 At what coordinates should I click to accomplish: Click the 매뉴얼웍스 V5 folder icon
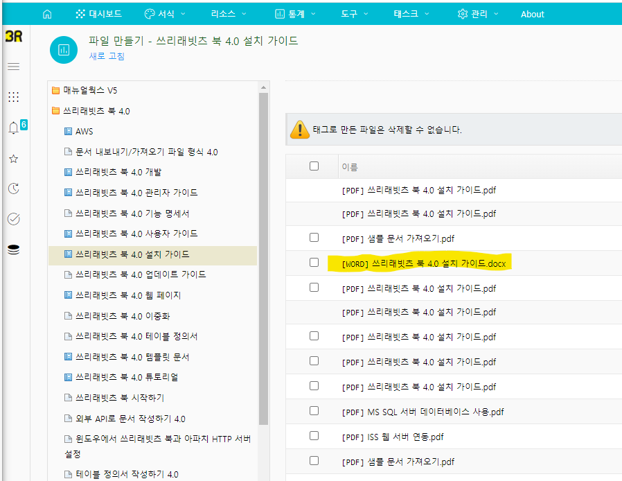[56, 90]
